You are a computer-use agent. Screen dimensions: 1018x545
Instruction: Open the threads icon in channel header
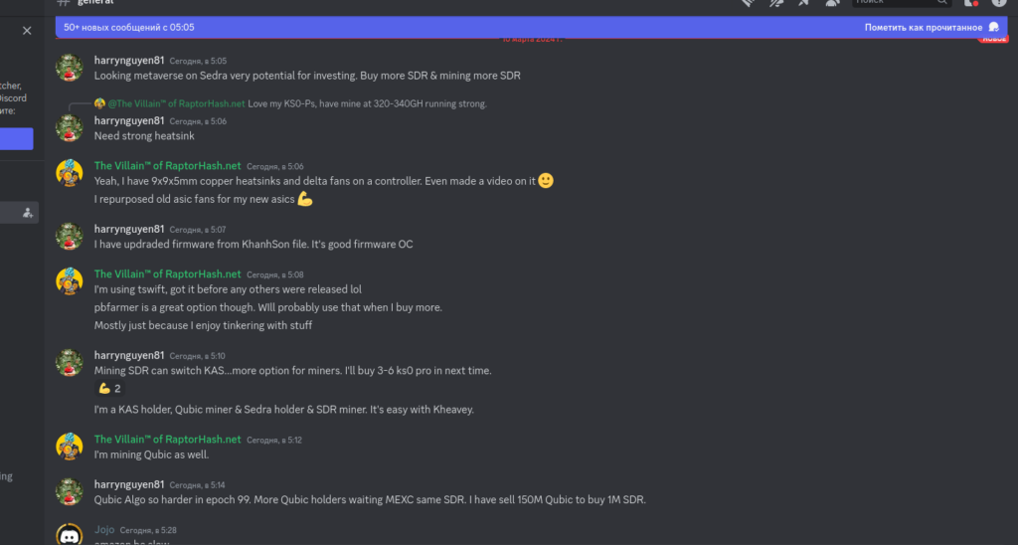748,3
